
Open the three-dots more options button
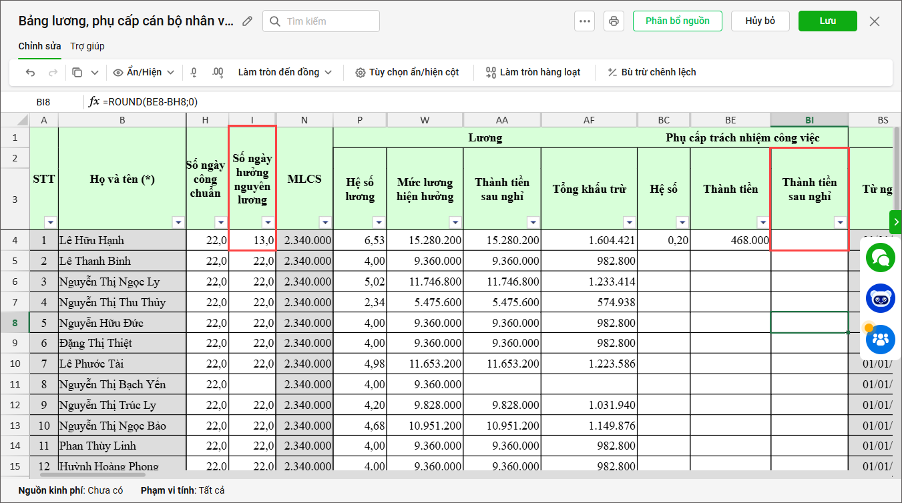click(585, 21)
